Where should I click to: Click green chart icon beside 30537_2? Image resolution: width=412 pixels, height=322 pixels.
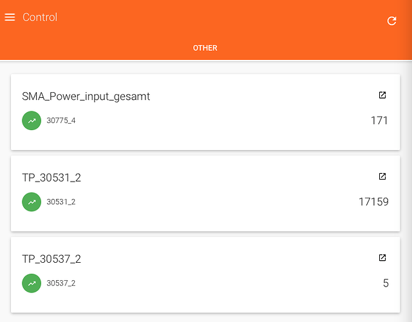(32, 283)
